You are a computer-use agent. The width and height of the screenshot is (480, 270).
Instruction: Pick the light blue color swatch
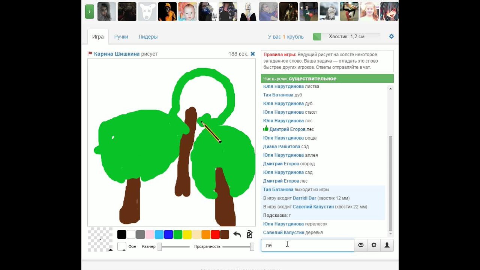[159, 235]
